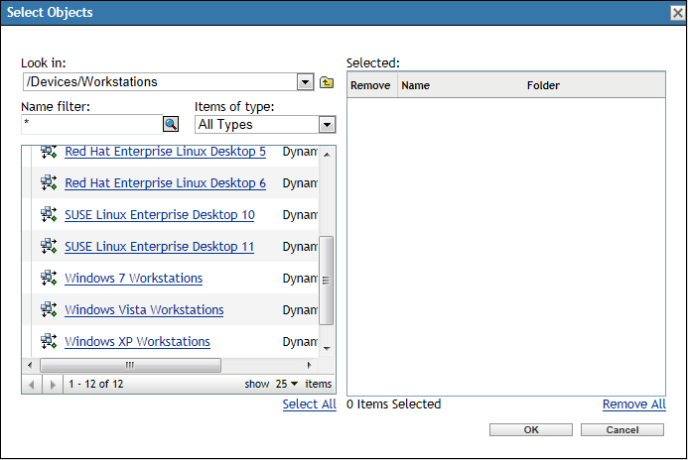This screenshot has height=460, width=688.
Task: Click the vertical scrollbar down arrow in list
Action: click(x=327, y=349)
